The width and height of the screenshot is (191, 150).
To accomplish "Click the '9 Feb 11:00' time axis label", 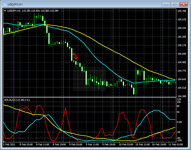I will [x=92, y=145].
